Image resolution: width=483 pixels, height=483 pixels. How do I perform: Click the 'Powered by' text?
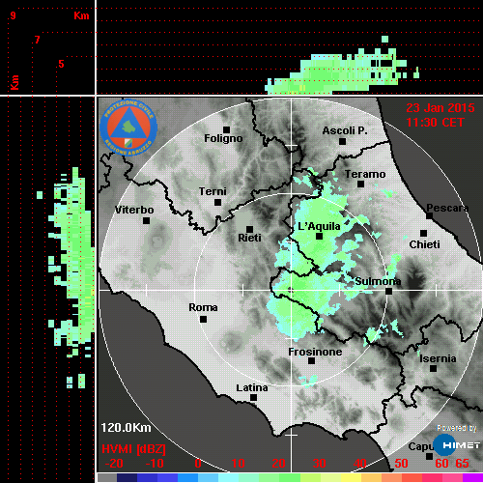point(457,428)
